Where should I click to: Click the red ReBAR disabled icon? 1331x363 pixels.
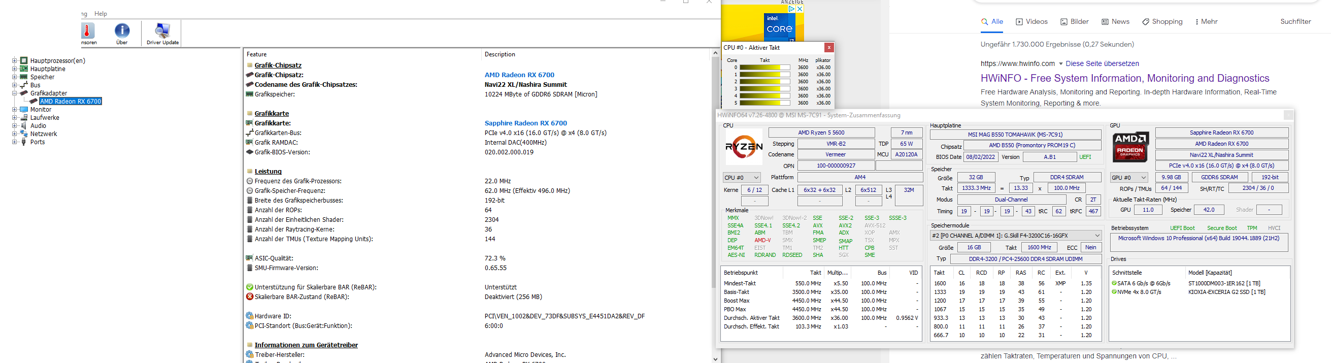(x=250, y=297)
